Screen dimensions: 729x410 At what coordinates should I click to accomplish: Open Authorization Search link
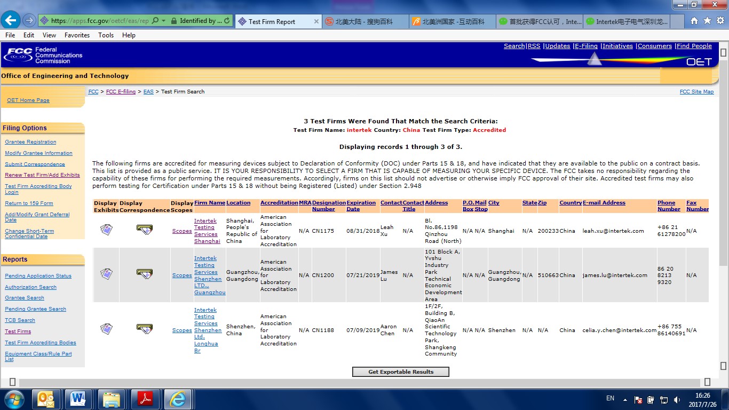[30, 287]
